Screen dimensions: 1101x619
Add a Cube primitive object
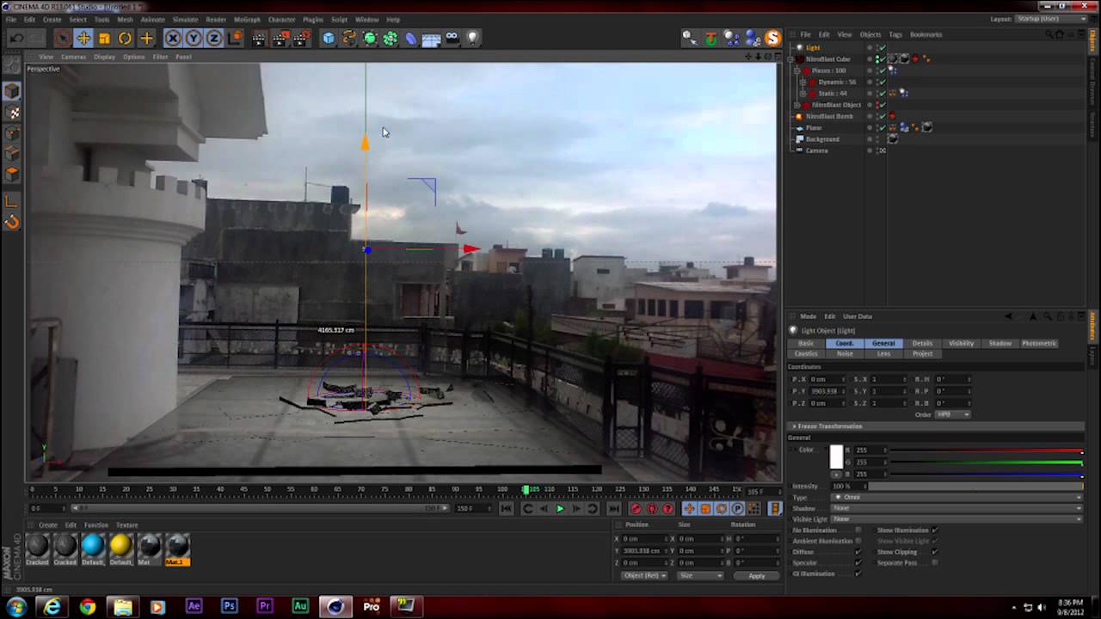[x=329, y=38]
